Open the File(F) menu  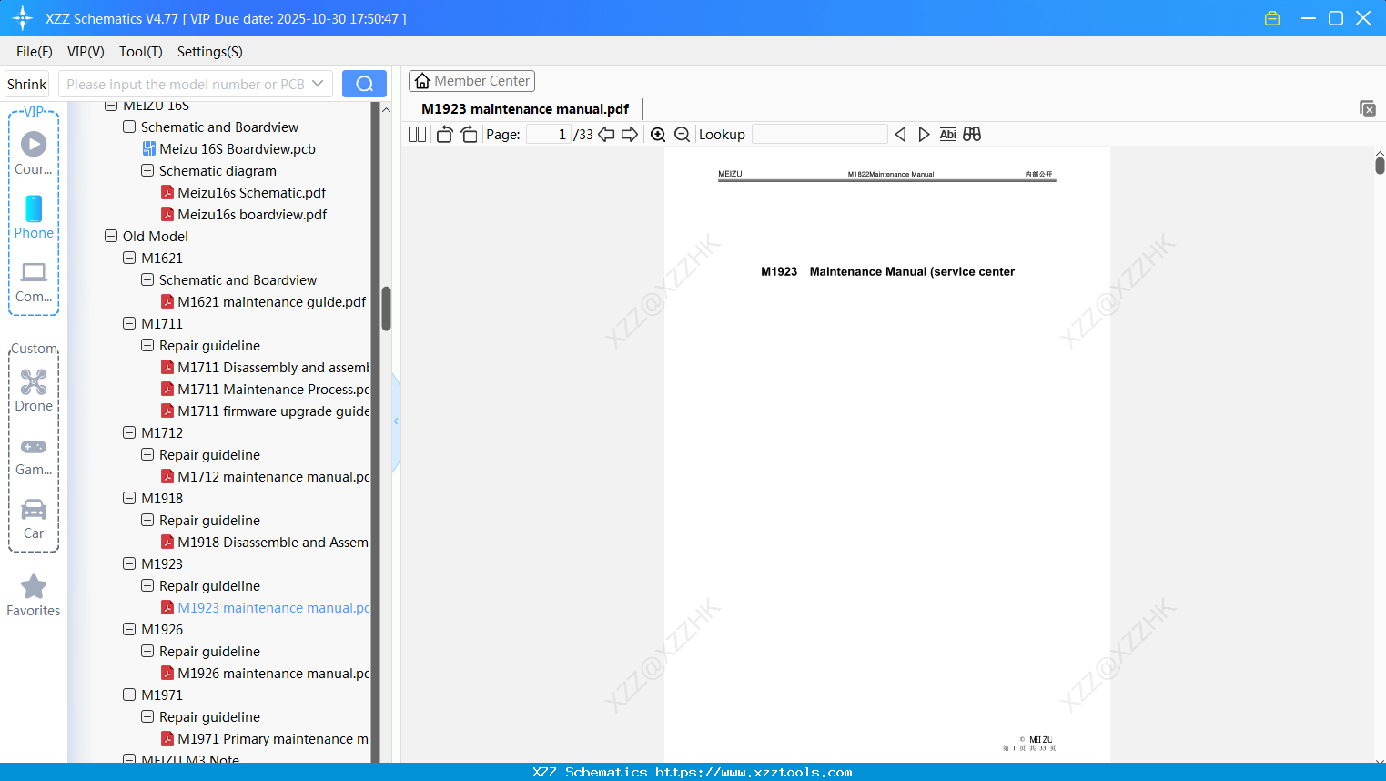[x=35, y=52]
